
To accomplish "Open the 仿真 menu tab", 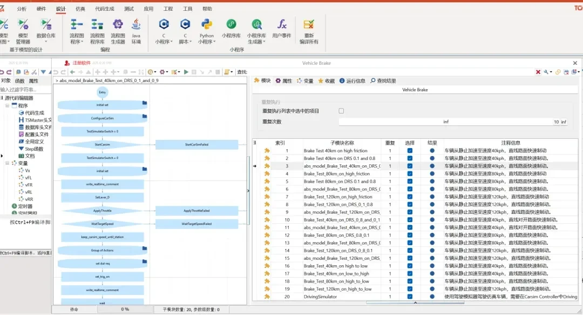I will (x=80, y=9).
